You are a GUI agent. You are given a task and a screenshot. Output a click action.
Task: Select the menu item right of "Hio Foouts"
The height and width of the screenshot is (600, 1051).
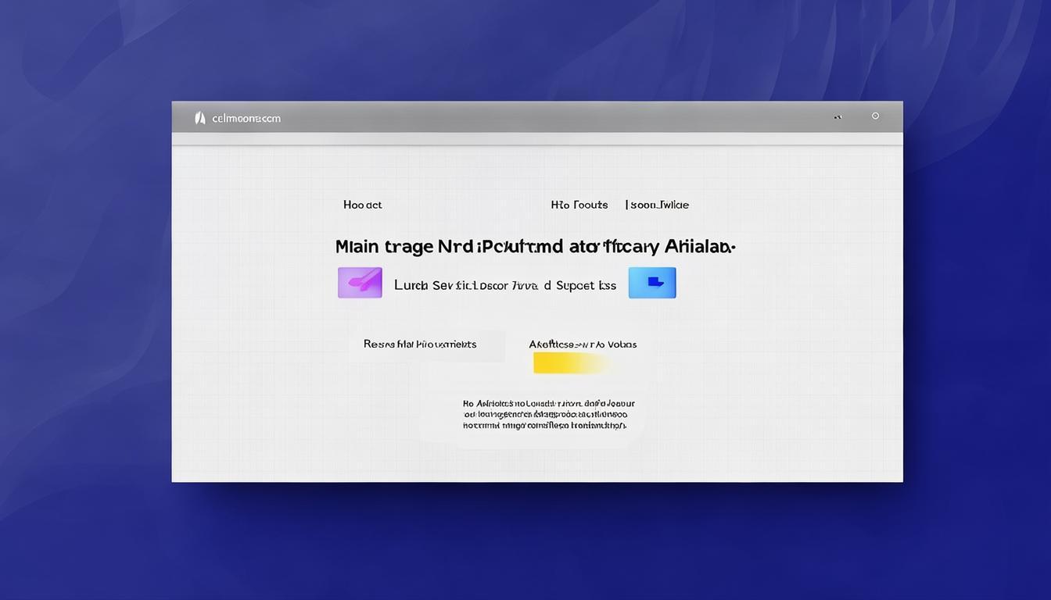(657, 205)
